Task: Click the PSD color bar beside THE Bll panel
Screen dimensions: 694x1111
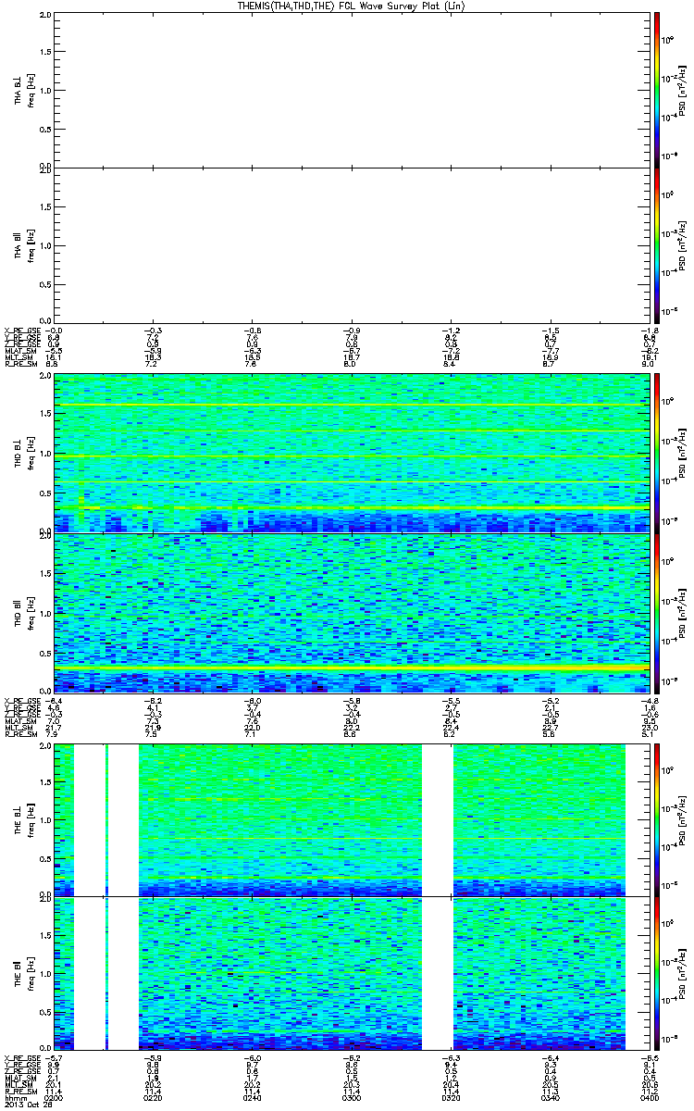Action: click(x=657, y=974)
